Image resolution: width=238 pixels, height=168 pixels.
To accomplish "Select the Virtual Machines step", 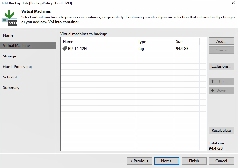I will tap(28, 46).
